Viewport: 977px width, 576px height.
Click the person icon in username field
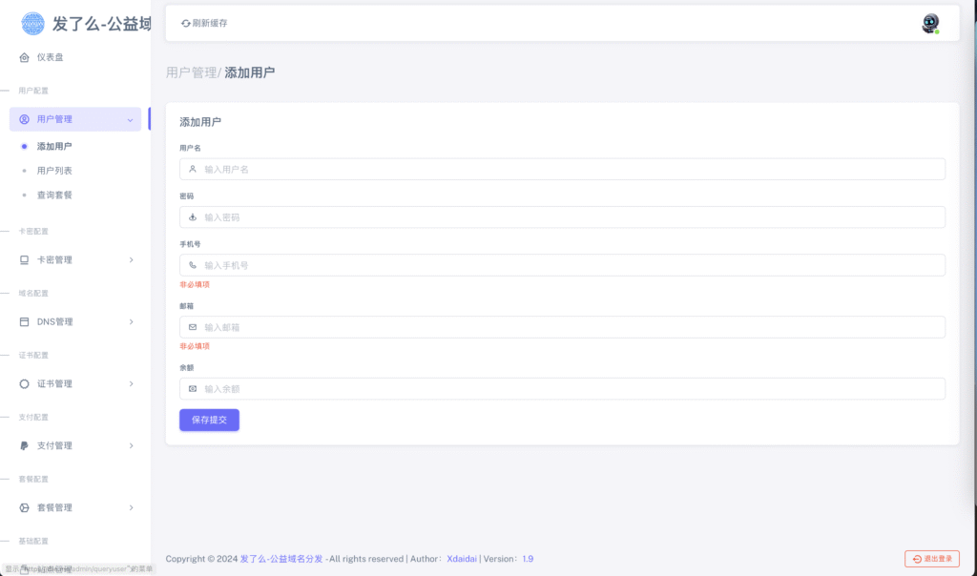193,169
